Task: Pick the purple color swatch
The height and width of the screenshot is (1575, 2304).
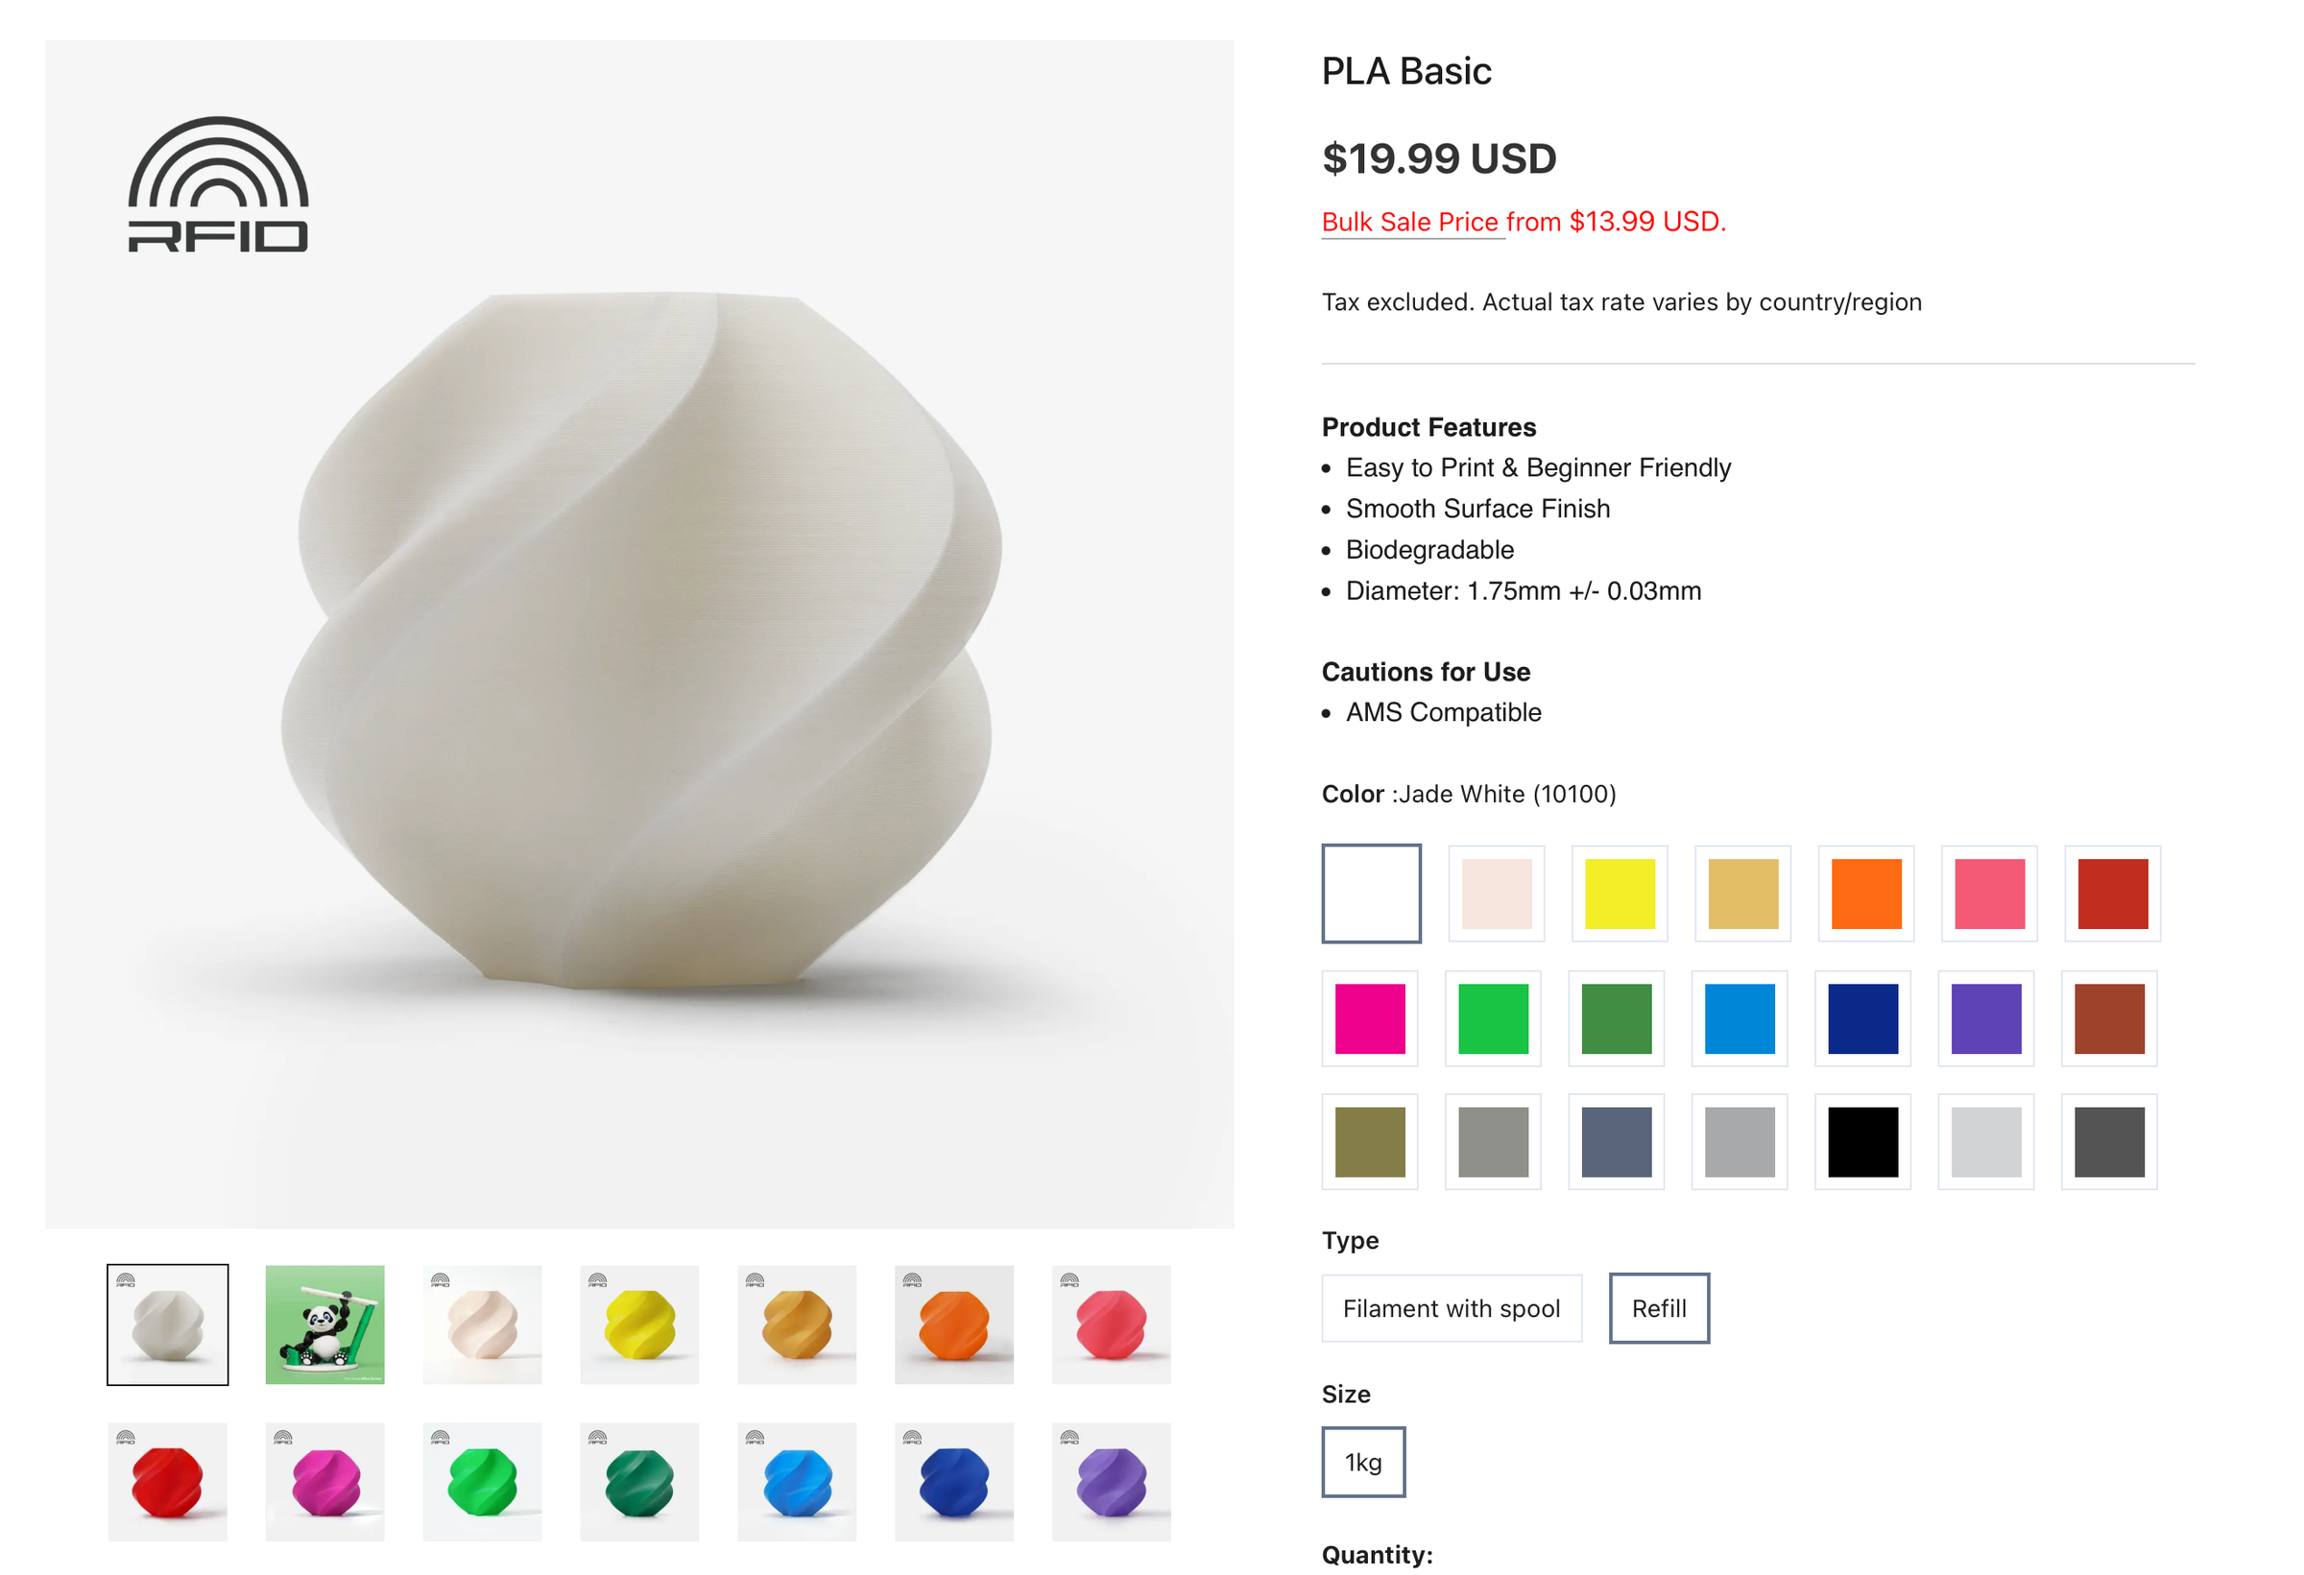Action: tap(1987, 1019)
